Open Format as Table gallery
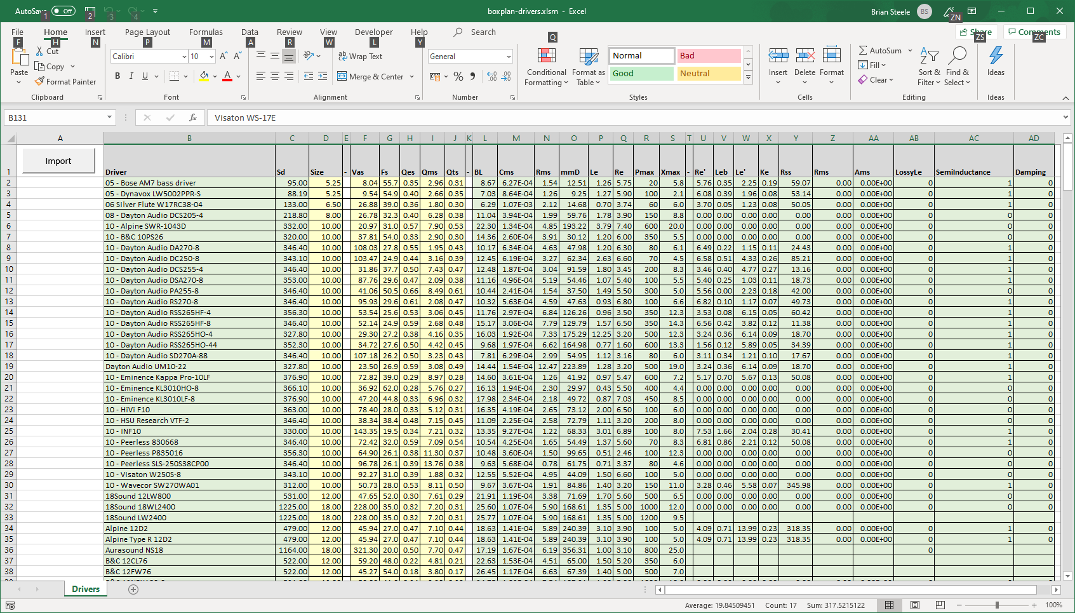The image size is (1075, 613). click(589, 67)
